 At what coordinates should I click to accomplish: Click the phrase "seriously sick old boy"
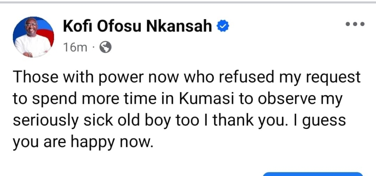[x=90, y=120]
